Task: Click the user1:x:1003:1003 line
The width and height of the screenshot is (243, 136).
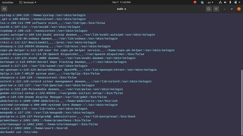Action: pyautogui.click(x=34, y=128)
